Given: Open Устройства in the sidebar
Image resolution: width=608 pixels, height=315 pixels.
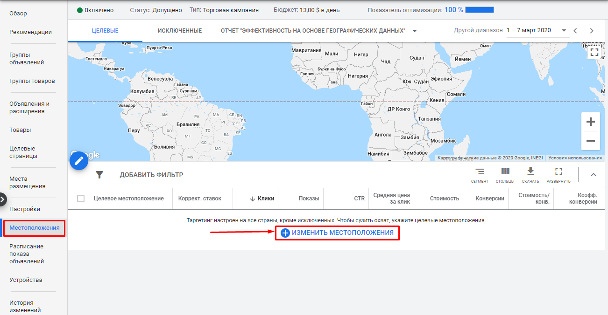Looking at the screenshot, I should [x=26, y=280].
